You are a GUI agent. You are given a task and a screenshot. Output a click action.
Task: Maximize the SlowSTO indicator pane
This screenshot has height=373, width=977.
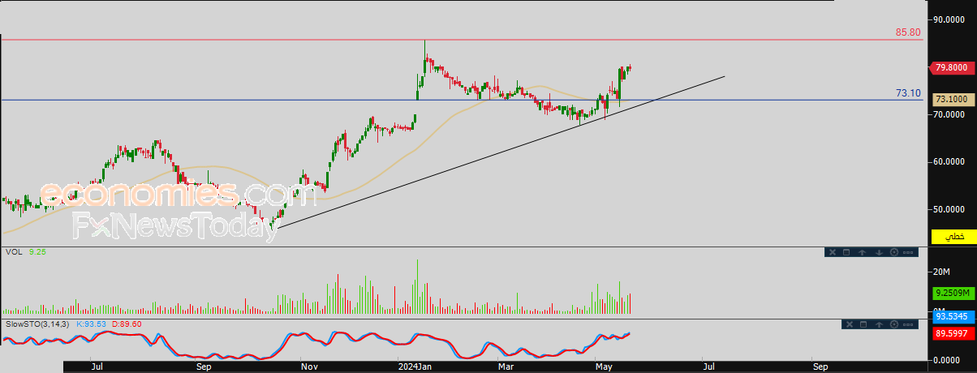tap(863, 324)
